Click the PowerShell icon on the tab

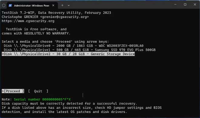click(10, 5)
